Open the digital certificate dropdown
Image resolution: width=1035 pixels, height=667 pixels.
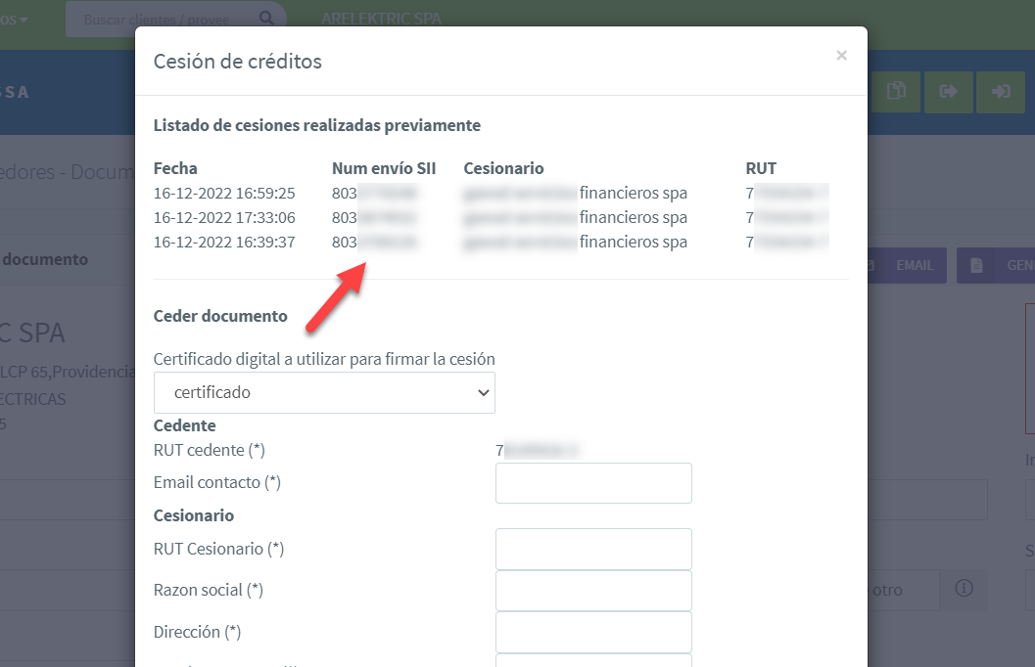point(324,392)
